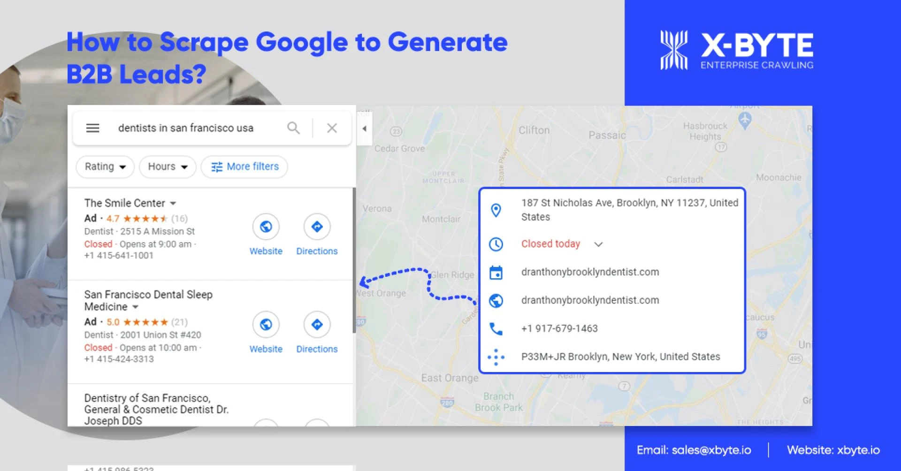Click the search magnifier icon
Screen dimensions: 901x471
coord(294,128)
